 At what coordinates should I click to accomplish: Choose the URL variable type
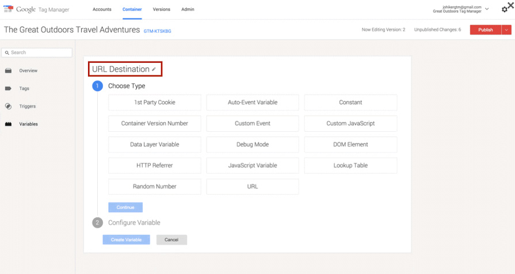[x=253, y=187]
